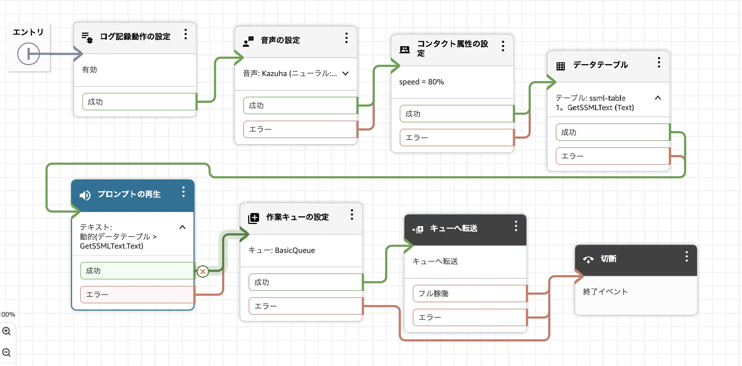Open options menu for 切断 block
742x366 pixels.
point(686,257)
